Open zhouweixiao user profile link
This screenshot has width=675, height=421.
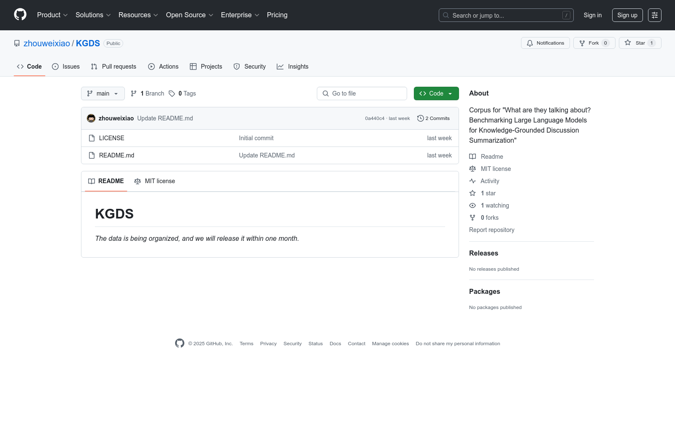47,43
